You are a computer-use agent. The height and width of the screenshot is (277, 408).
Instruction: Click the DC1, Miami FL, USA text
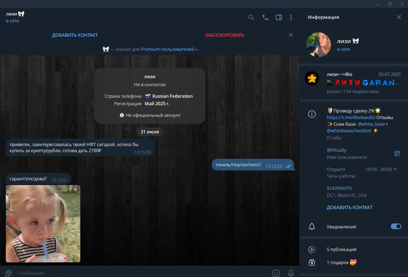click(347, 195)
